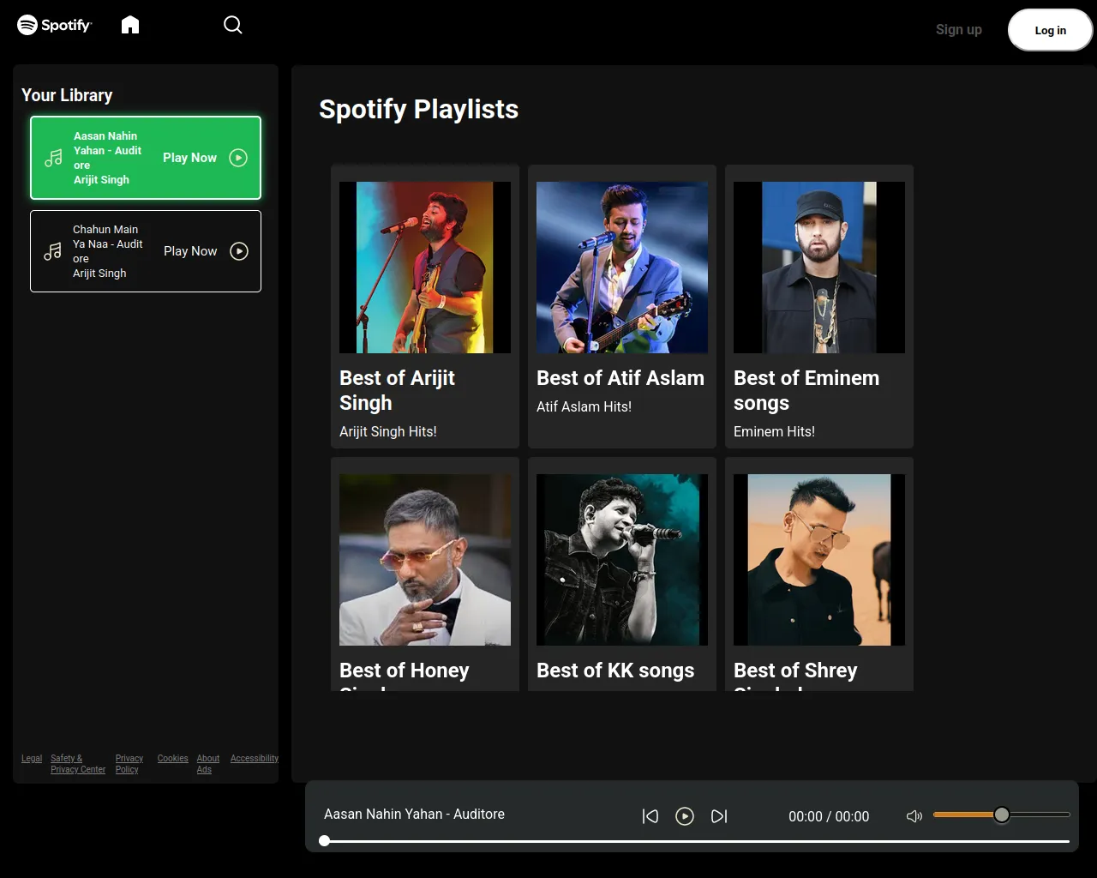Click the Sign up link
Image resolution: width=1097 pixels, height=878 pixels.
coord(958,29)
